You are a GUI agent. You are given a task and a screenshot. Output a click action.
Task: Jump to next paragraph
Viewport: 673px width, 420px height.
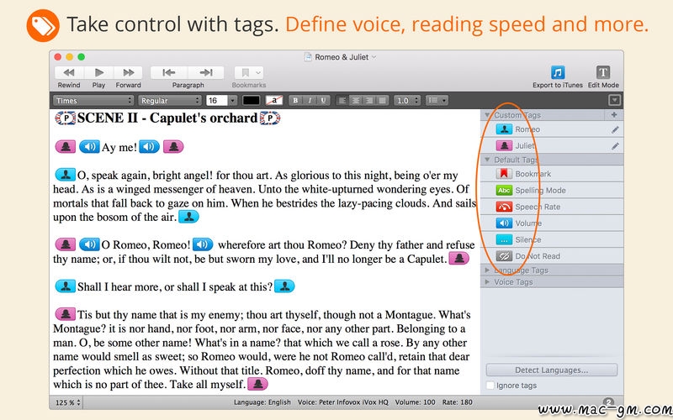click(206, 72)
